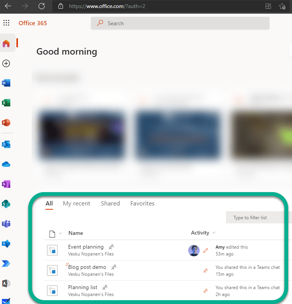
Task: Reload the page with browser refresh button
Action: [42, 6]
